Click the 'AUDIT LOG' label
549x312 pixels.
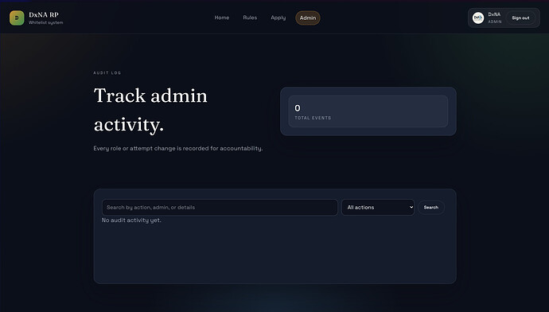coord(107,73)
